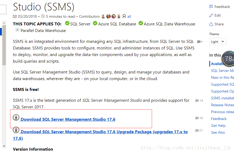View all contributors link
This screenshot has width=234, height=153.
[x=129, y=16]
